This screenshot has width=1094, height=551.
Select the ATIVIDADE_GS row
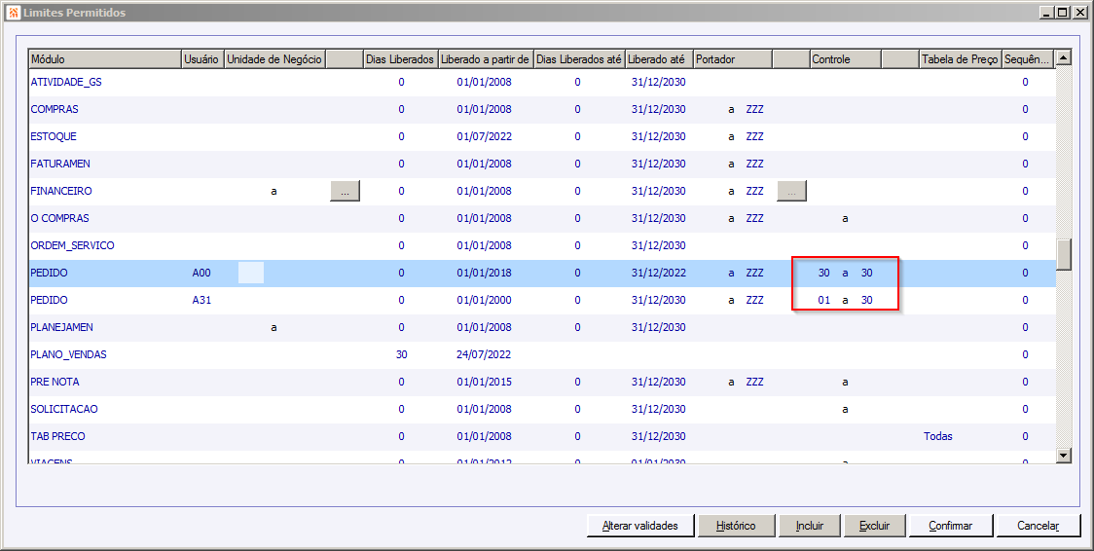coord(541,83)
